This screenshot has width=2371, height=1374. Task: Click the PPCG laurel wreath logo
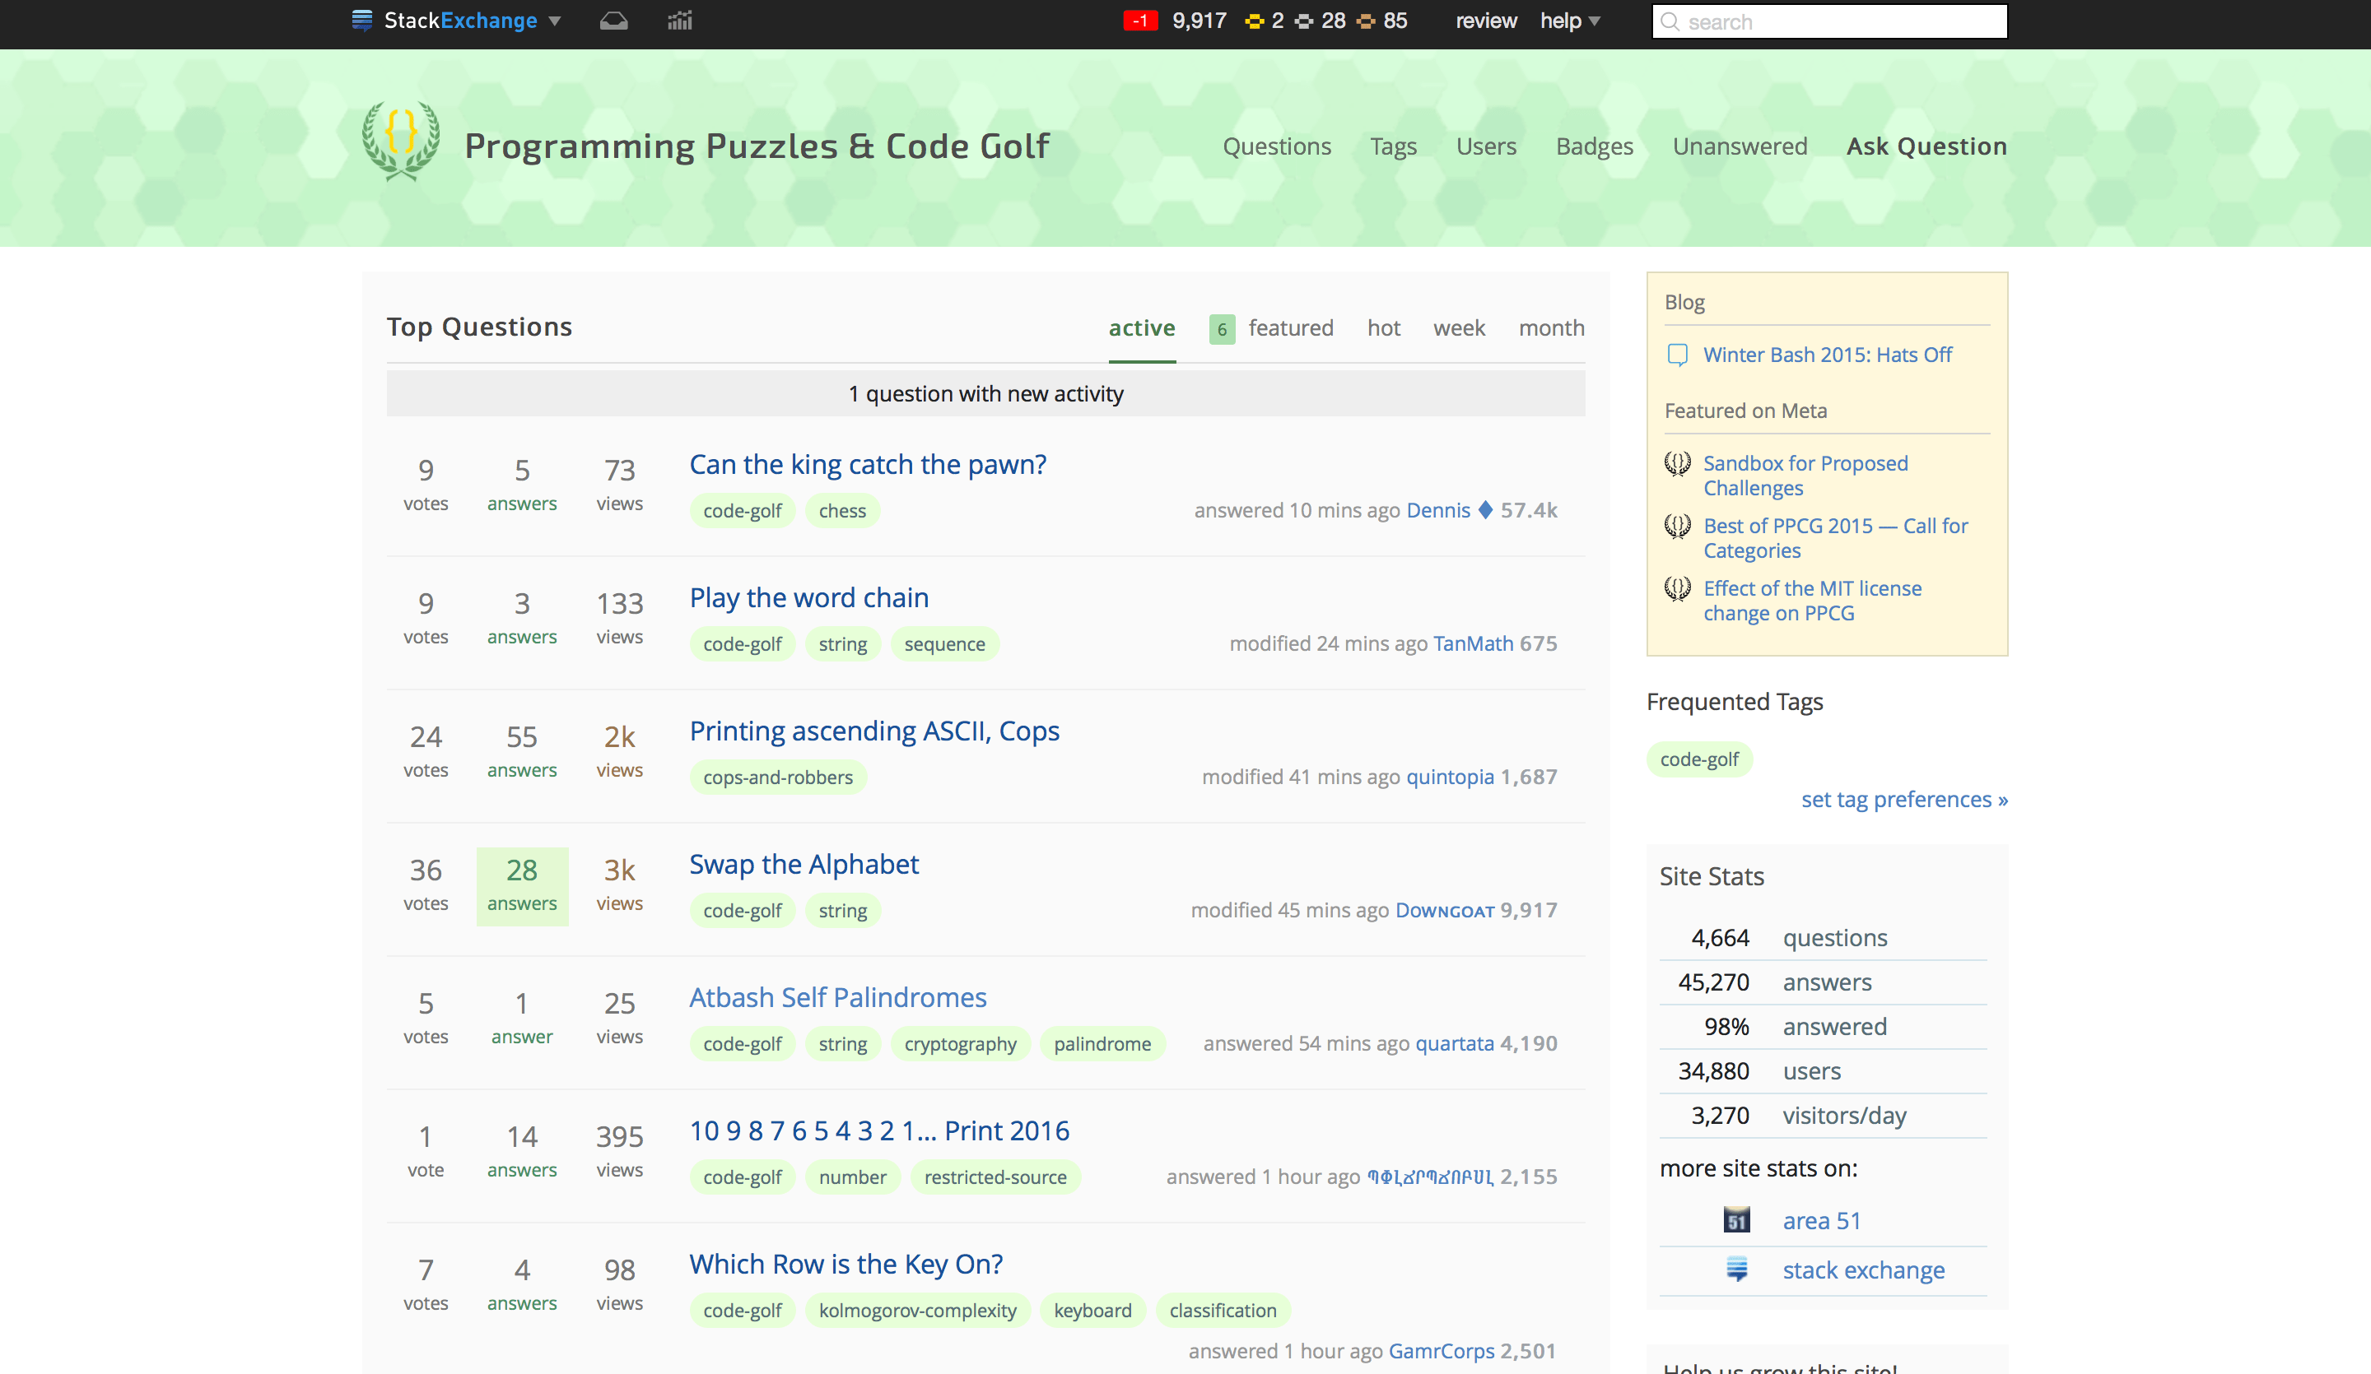tap(401, 142)
